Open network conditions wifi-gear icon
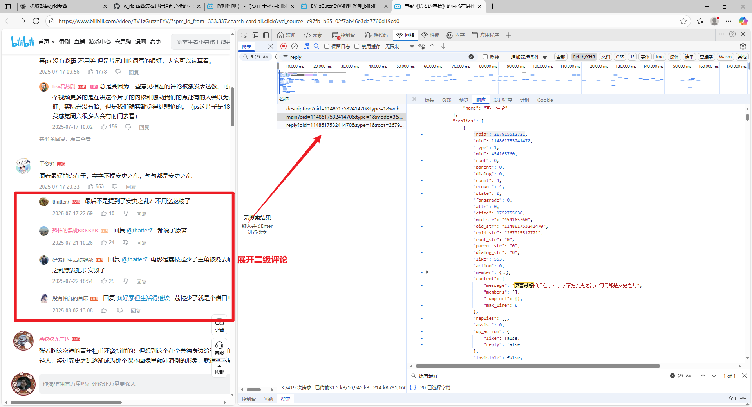 (421, 46)
